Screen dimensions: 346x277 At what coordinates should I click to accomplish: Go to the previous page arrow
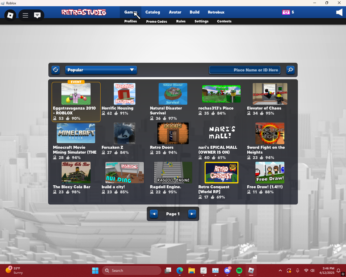point(154,214)
